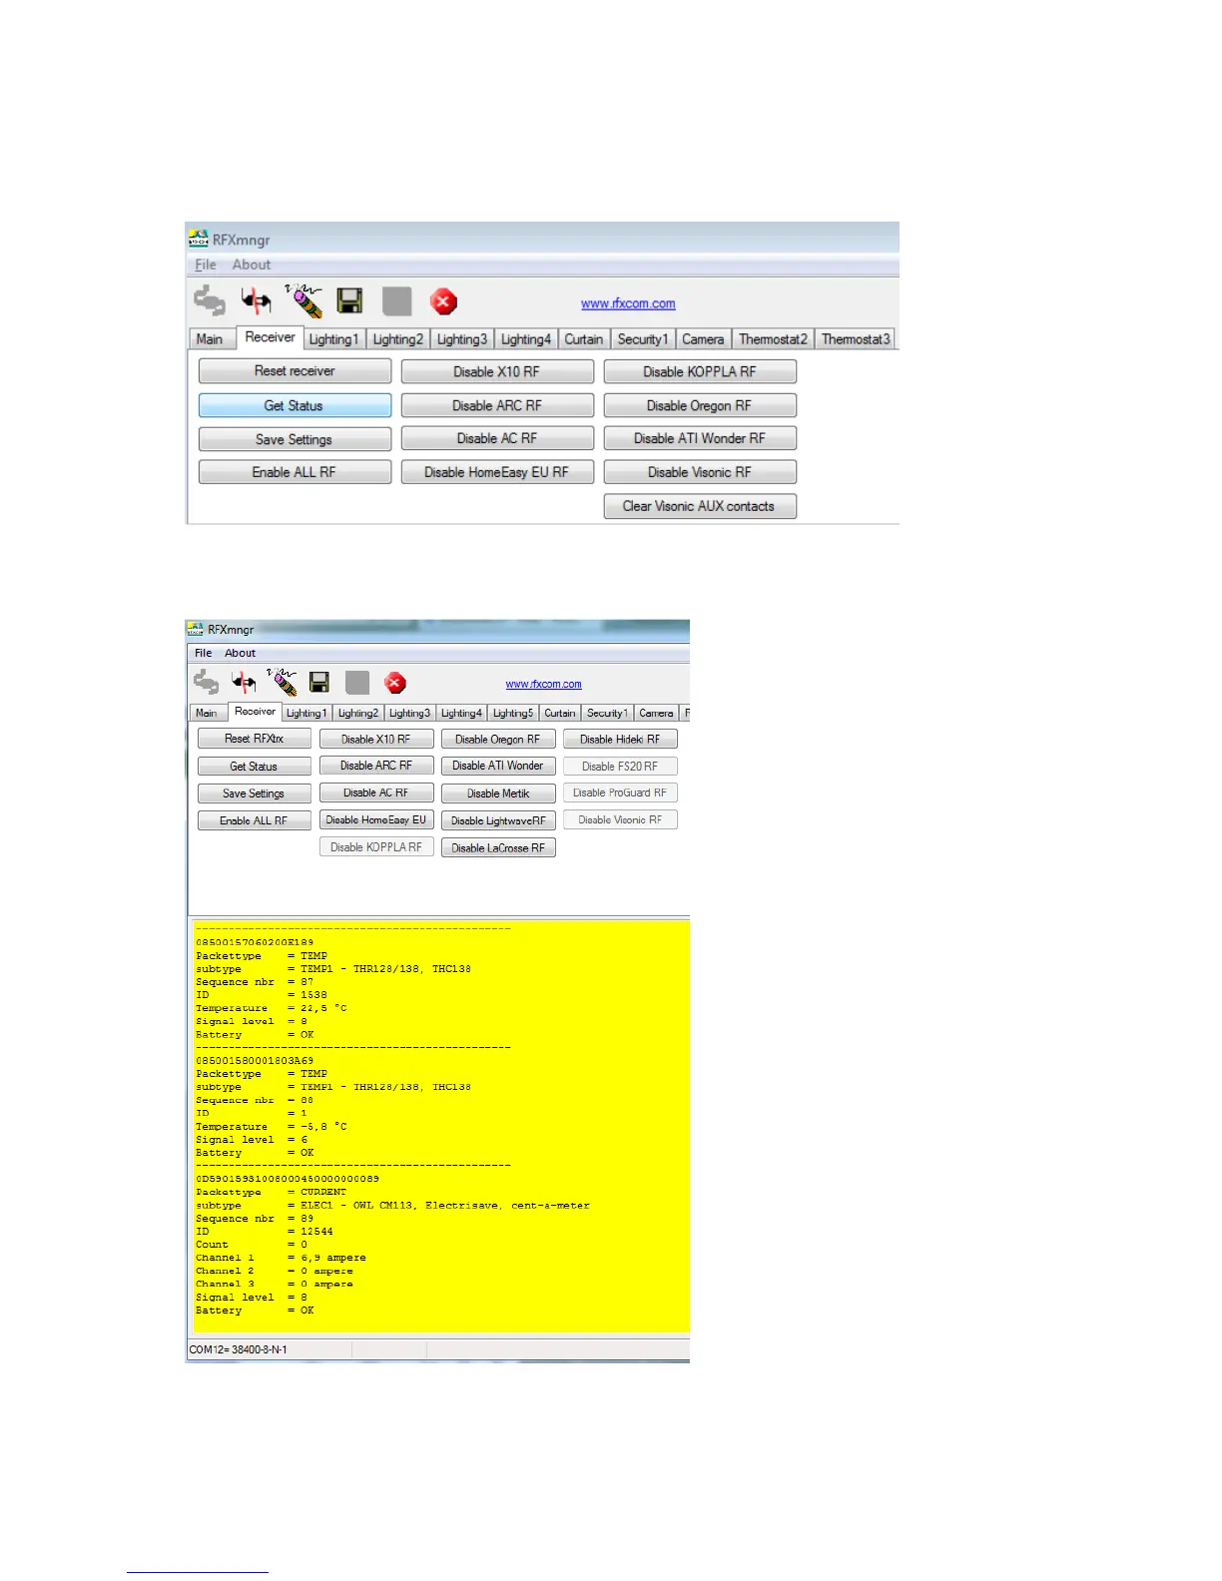This screenshot has height=1581, width=1222.
Task: Click the 'subtype = ELEC1 - OWL CM113' log line
Action: click(392, 1205)
